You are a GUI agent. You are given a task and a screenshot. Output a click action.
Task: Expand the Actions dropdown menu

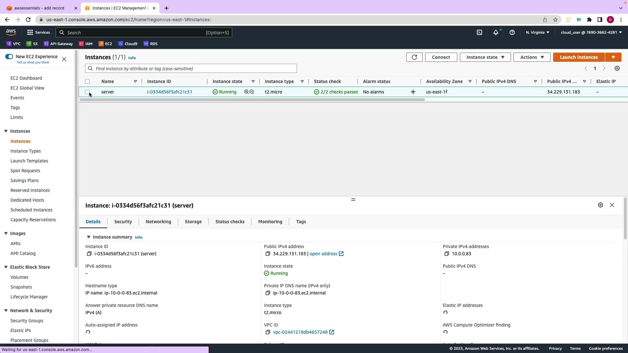point(532,57)
